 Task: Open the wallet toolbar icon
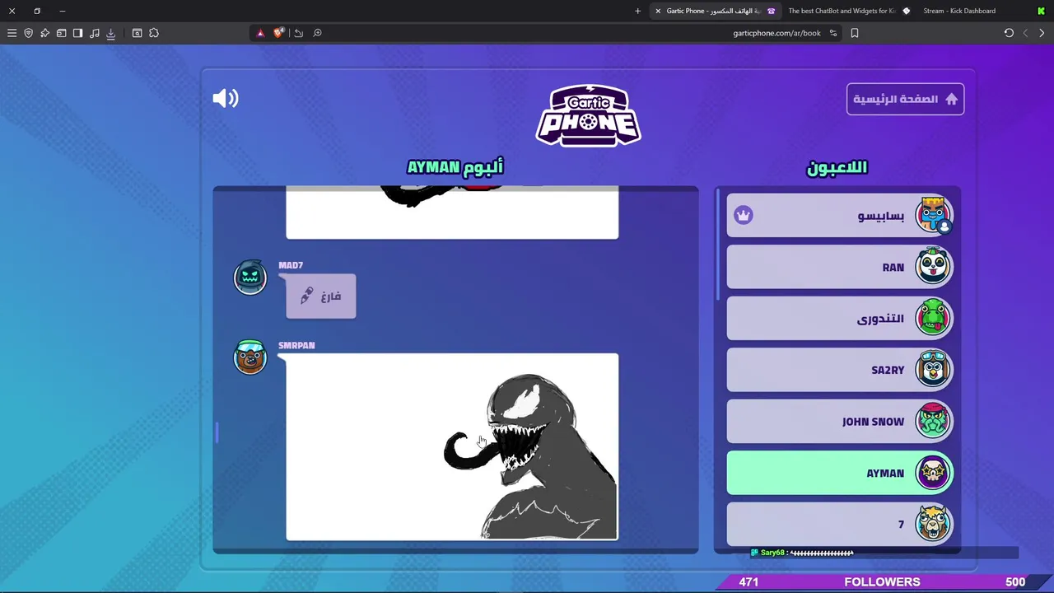coord(61,33)
